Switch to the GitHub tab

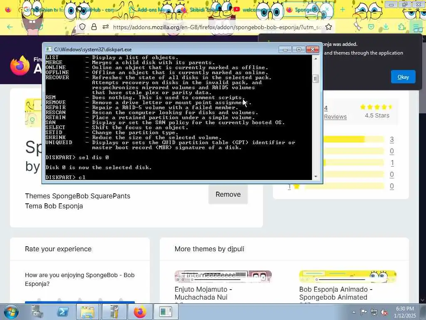97,10
